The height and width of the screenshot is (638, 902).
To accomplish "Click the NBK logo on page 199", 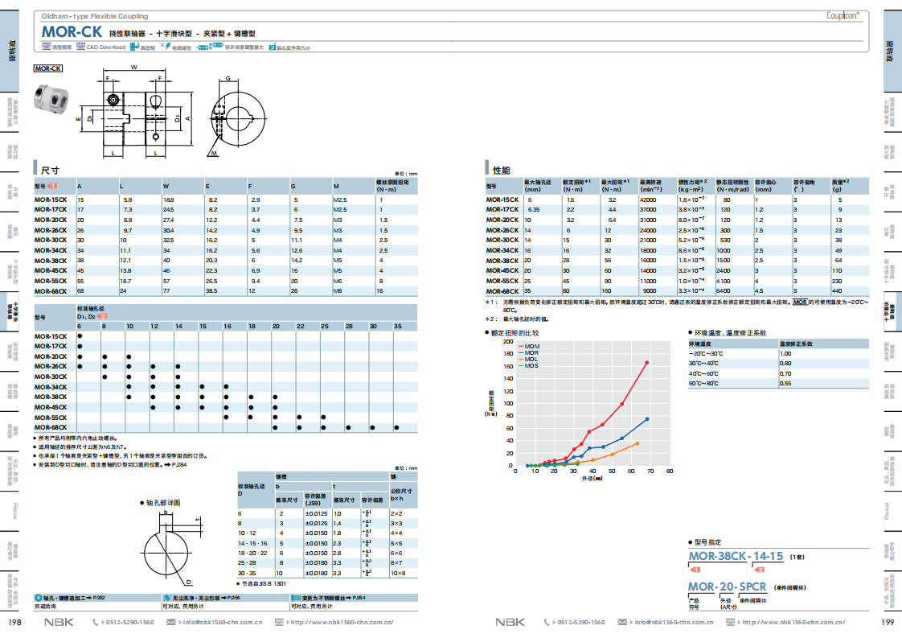I will (x=510, y=622).
